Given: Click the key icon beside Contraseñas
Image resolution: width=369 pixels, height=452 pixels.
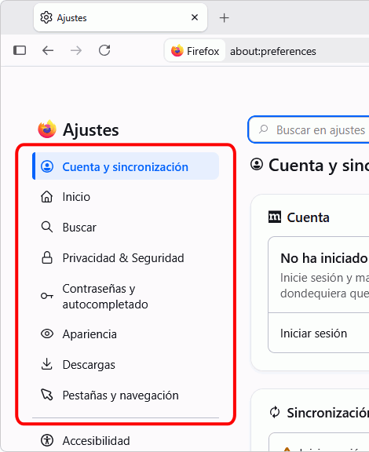Looking at the screenshot, I should pyautogui.click(x=47, y=296).
